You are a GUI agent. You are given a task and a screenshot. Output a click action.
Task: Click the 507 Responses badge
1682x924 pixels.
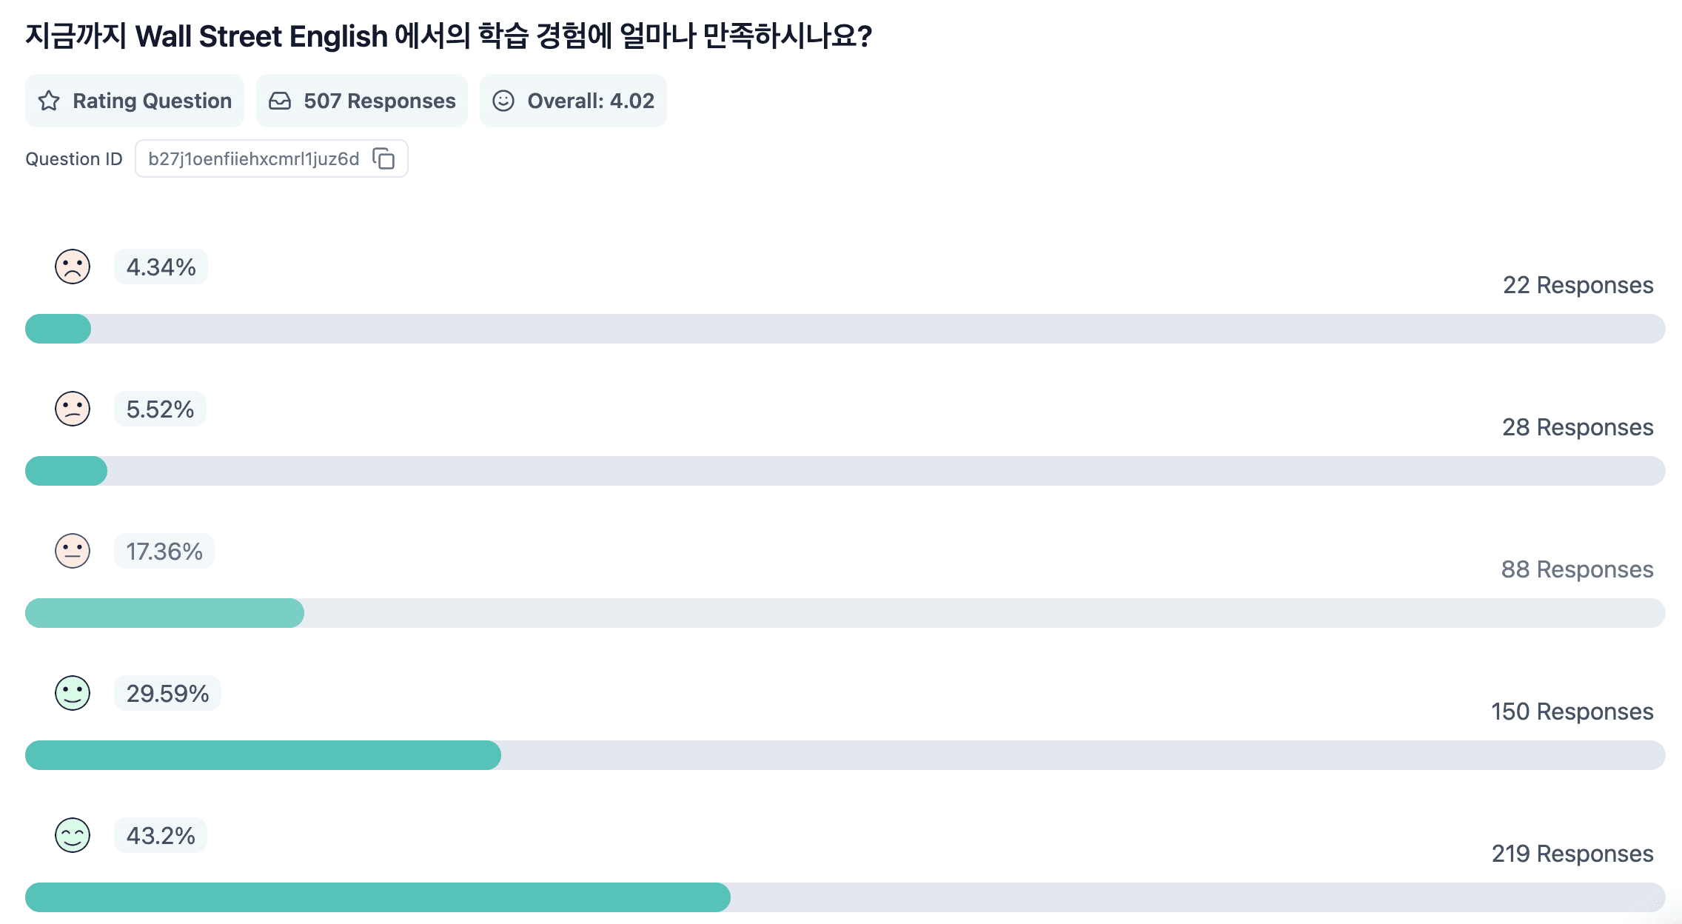coord(362,101)
